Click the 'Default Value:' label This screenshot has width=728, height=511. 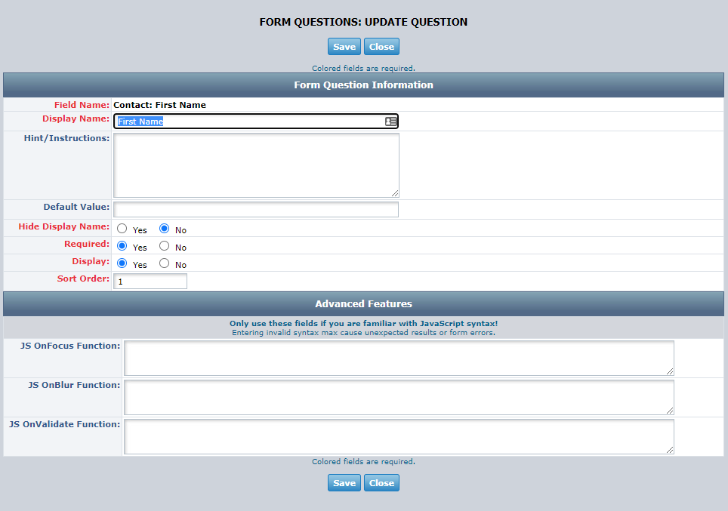76,207
